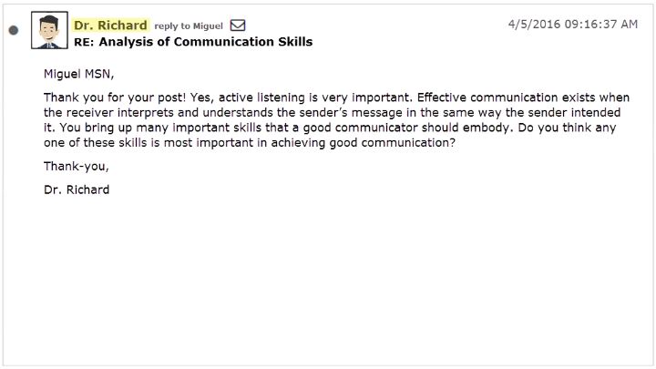Click the 'Thank you for your post!' sentence

tap(115, 97)
